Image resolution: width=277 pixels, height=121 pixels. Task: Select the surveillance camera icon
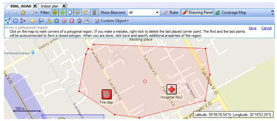87,21
